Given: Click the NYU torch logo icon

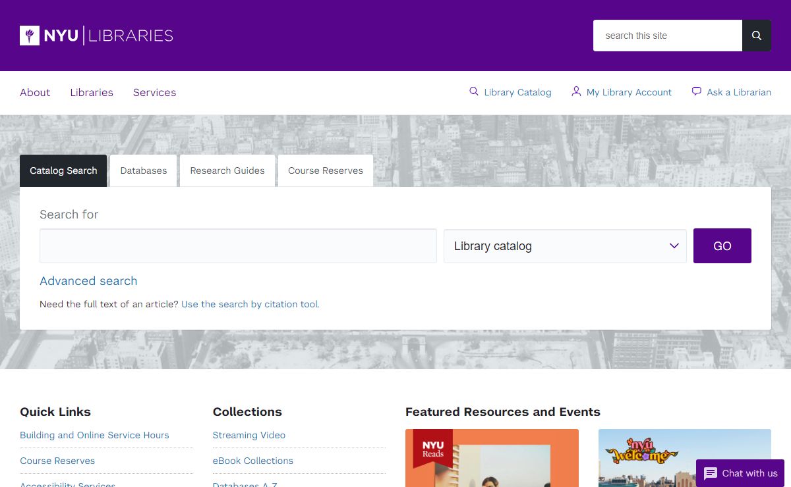Looking at the screenshot, I should coord(30,36).
